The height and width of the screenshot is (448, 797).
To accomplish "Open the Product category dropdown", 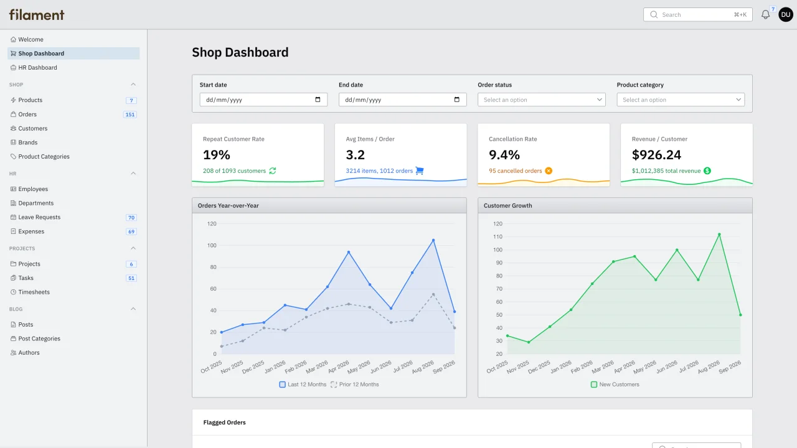I will 681,100.
